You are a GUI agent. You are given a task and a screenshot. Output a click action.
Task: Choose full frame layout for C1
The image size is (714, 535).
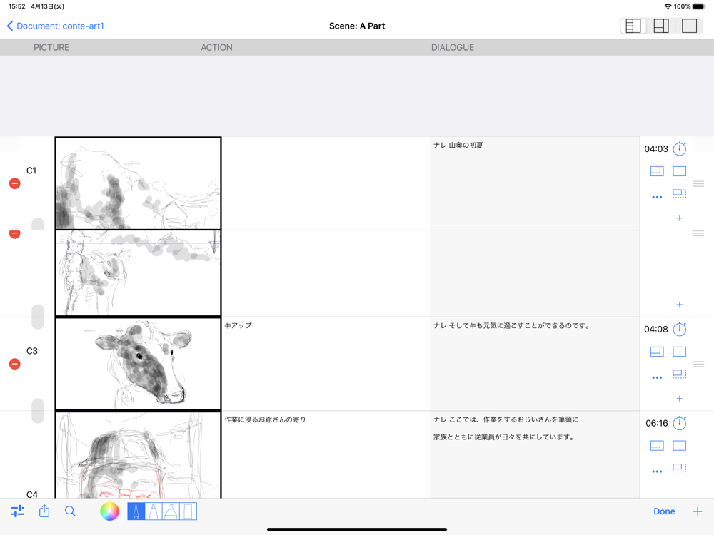pyautogui.click(x=680, y=171)
